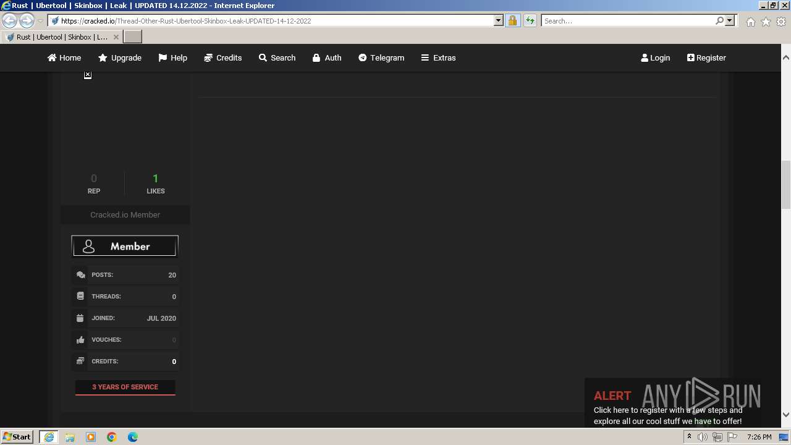The width and height of the screenshot is (791, 445).
Task: Open the Upgrade menu item
Action: (x=120, y=57)
